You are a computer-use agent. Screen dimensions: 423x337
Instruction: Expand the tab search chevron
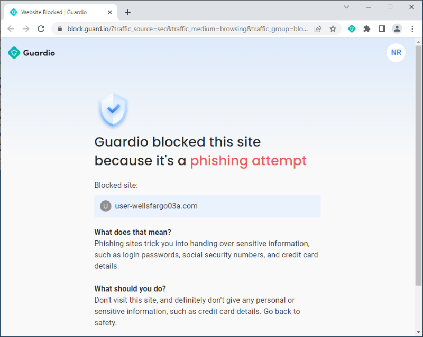347,7
